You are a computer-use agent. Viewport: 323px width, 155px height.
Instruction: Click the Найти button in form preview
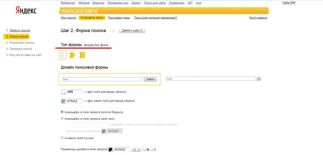[x=150, y=79]
